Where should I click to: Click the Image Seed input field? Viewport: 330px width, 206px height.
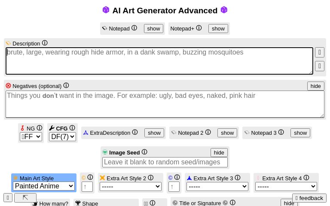[165, 162]
